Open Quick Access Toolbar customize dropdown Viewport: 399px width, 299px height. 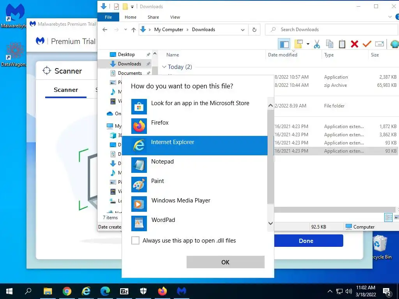click(x=132, y=7)
